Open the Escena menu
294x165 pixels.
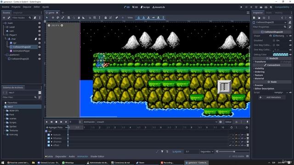pos(6,7)
